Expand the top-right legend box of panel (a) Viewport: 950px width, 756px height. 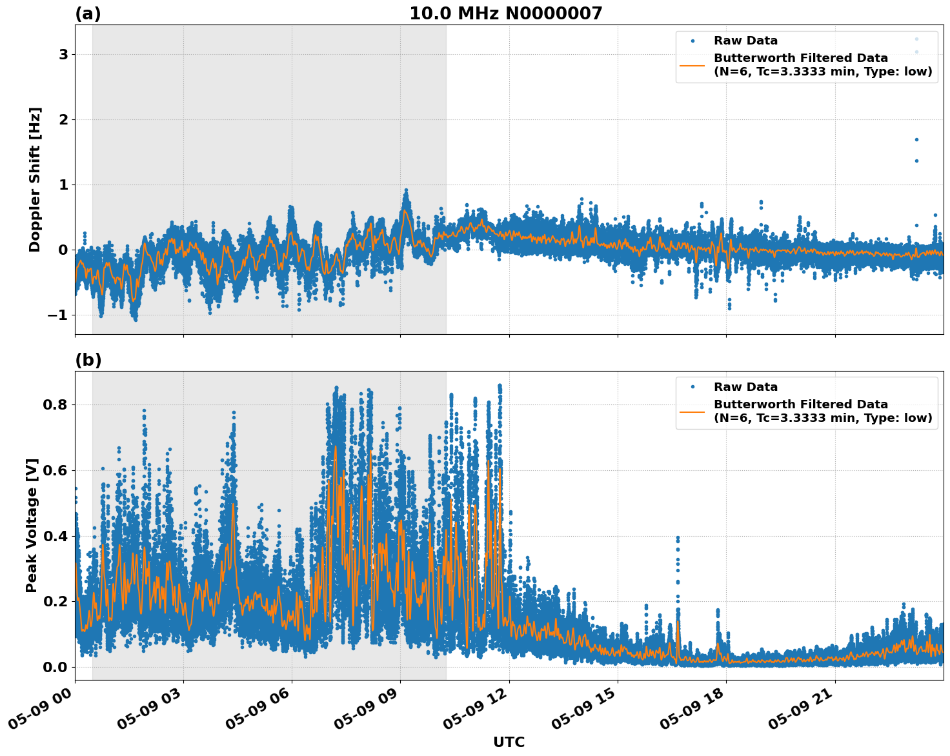tap(805, 57)
